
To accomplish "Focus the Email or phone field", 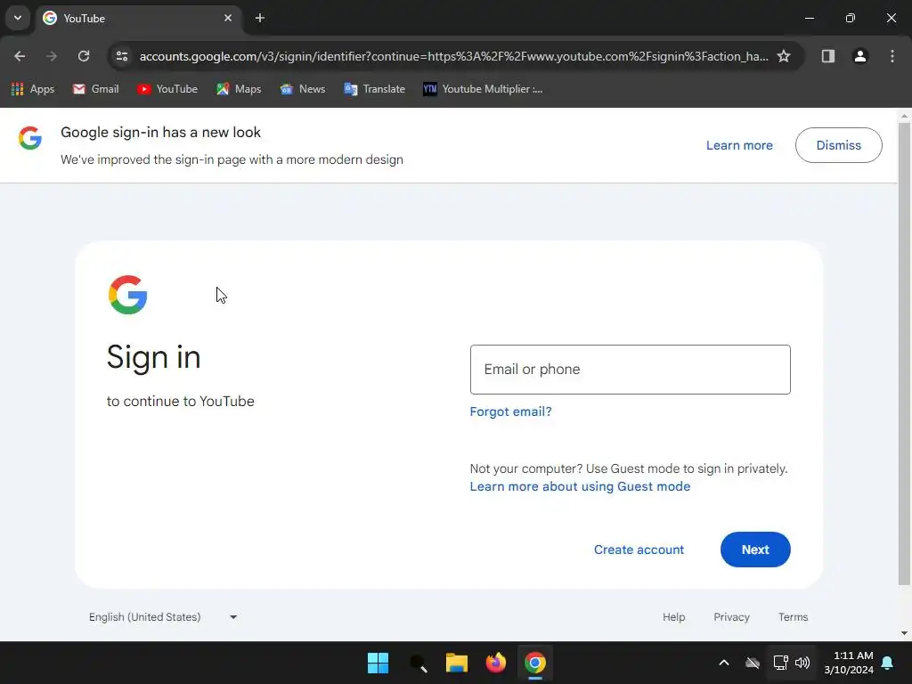I will [x=630, y=370].
